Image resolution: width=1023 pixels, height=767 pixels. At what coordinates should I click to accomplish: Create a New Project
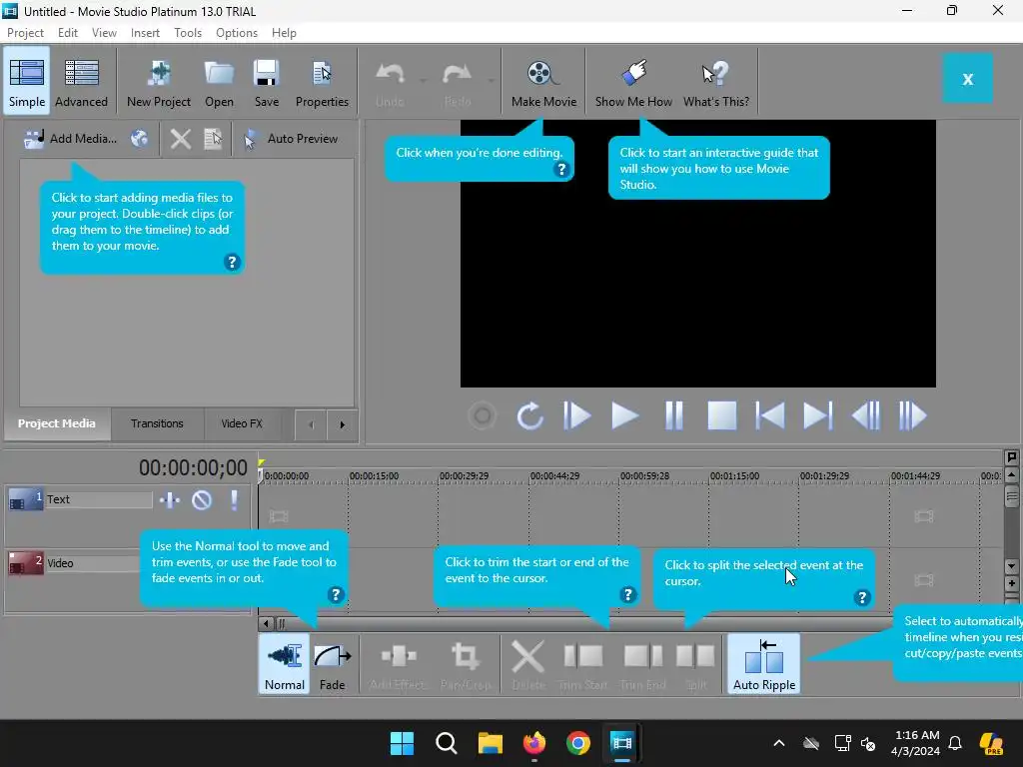(x=159, y=82)
